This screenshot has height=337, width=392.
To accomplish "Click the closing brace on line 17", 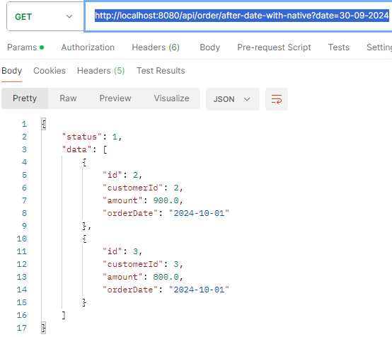I will tap(44, 328).
